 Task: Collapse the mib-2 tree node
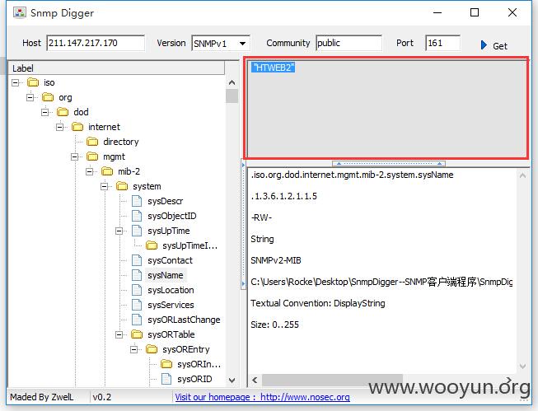pyautogui.click(x=90, y=171)
